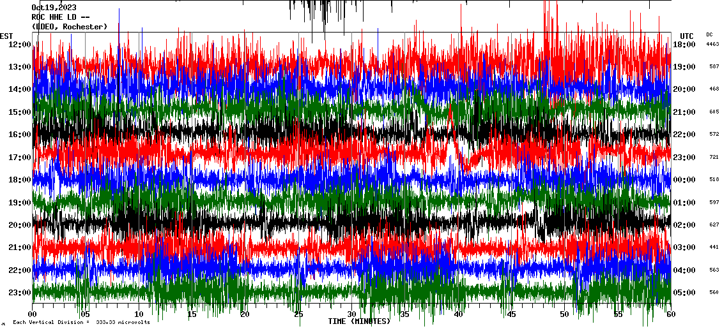Click the 05:00 UTC time label
Image resolution: width=722 pixels, height=331 pixels.
click(684, 293)
